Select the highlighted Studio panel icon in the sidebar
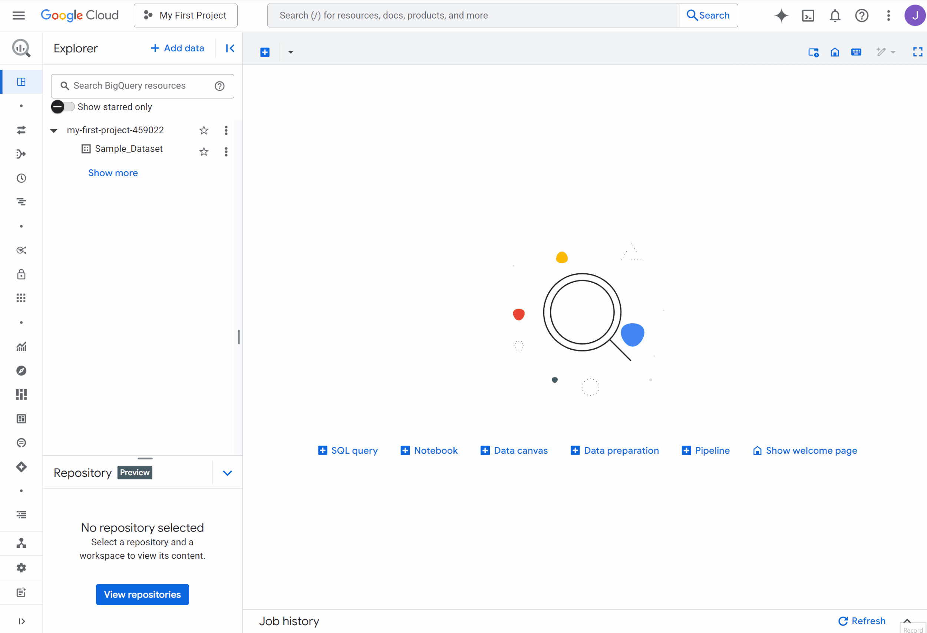 (x=21, y=81)
